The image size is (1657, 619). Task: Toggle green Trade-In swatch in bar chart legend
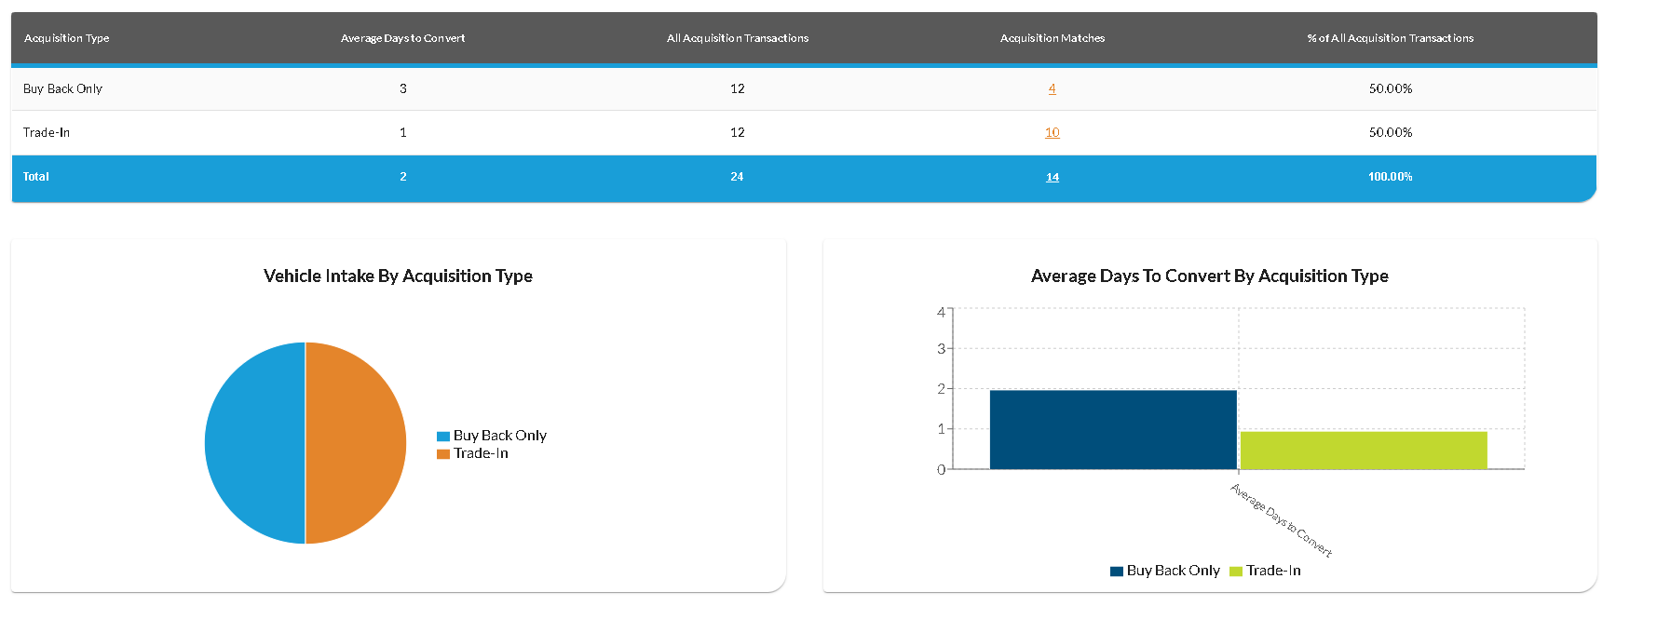click(1236, 572)
